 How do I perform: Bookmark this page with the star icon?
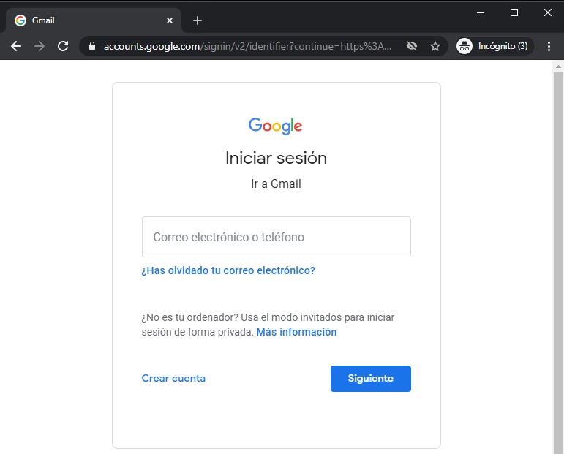point(435,46)
